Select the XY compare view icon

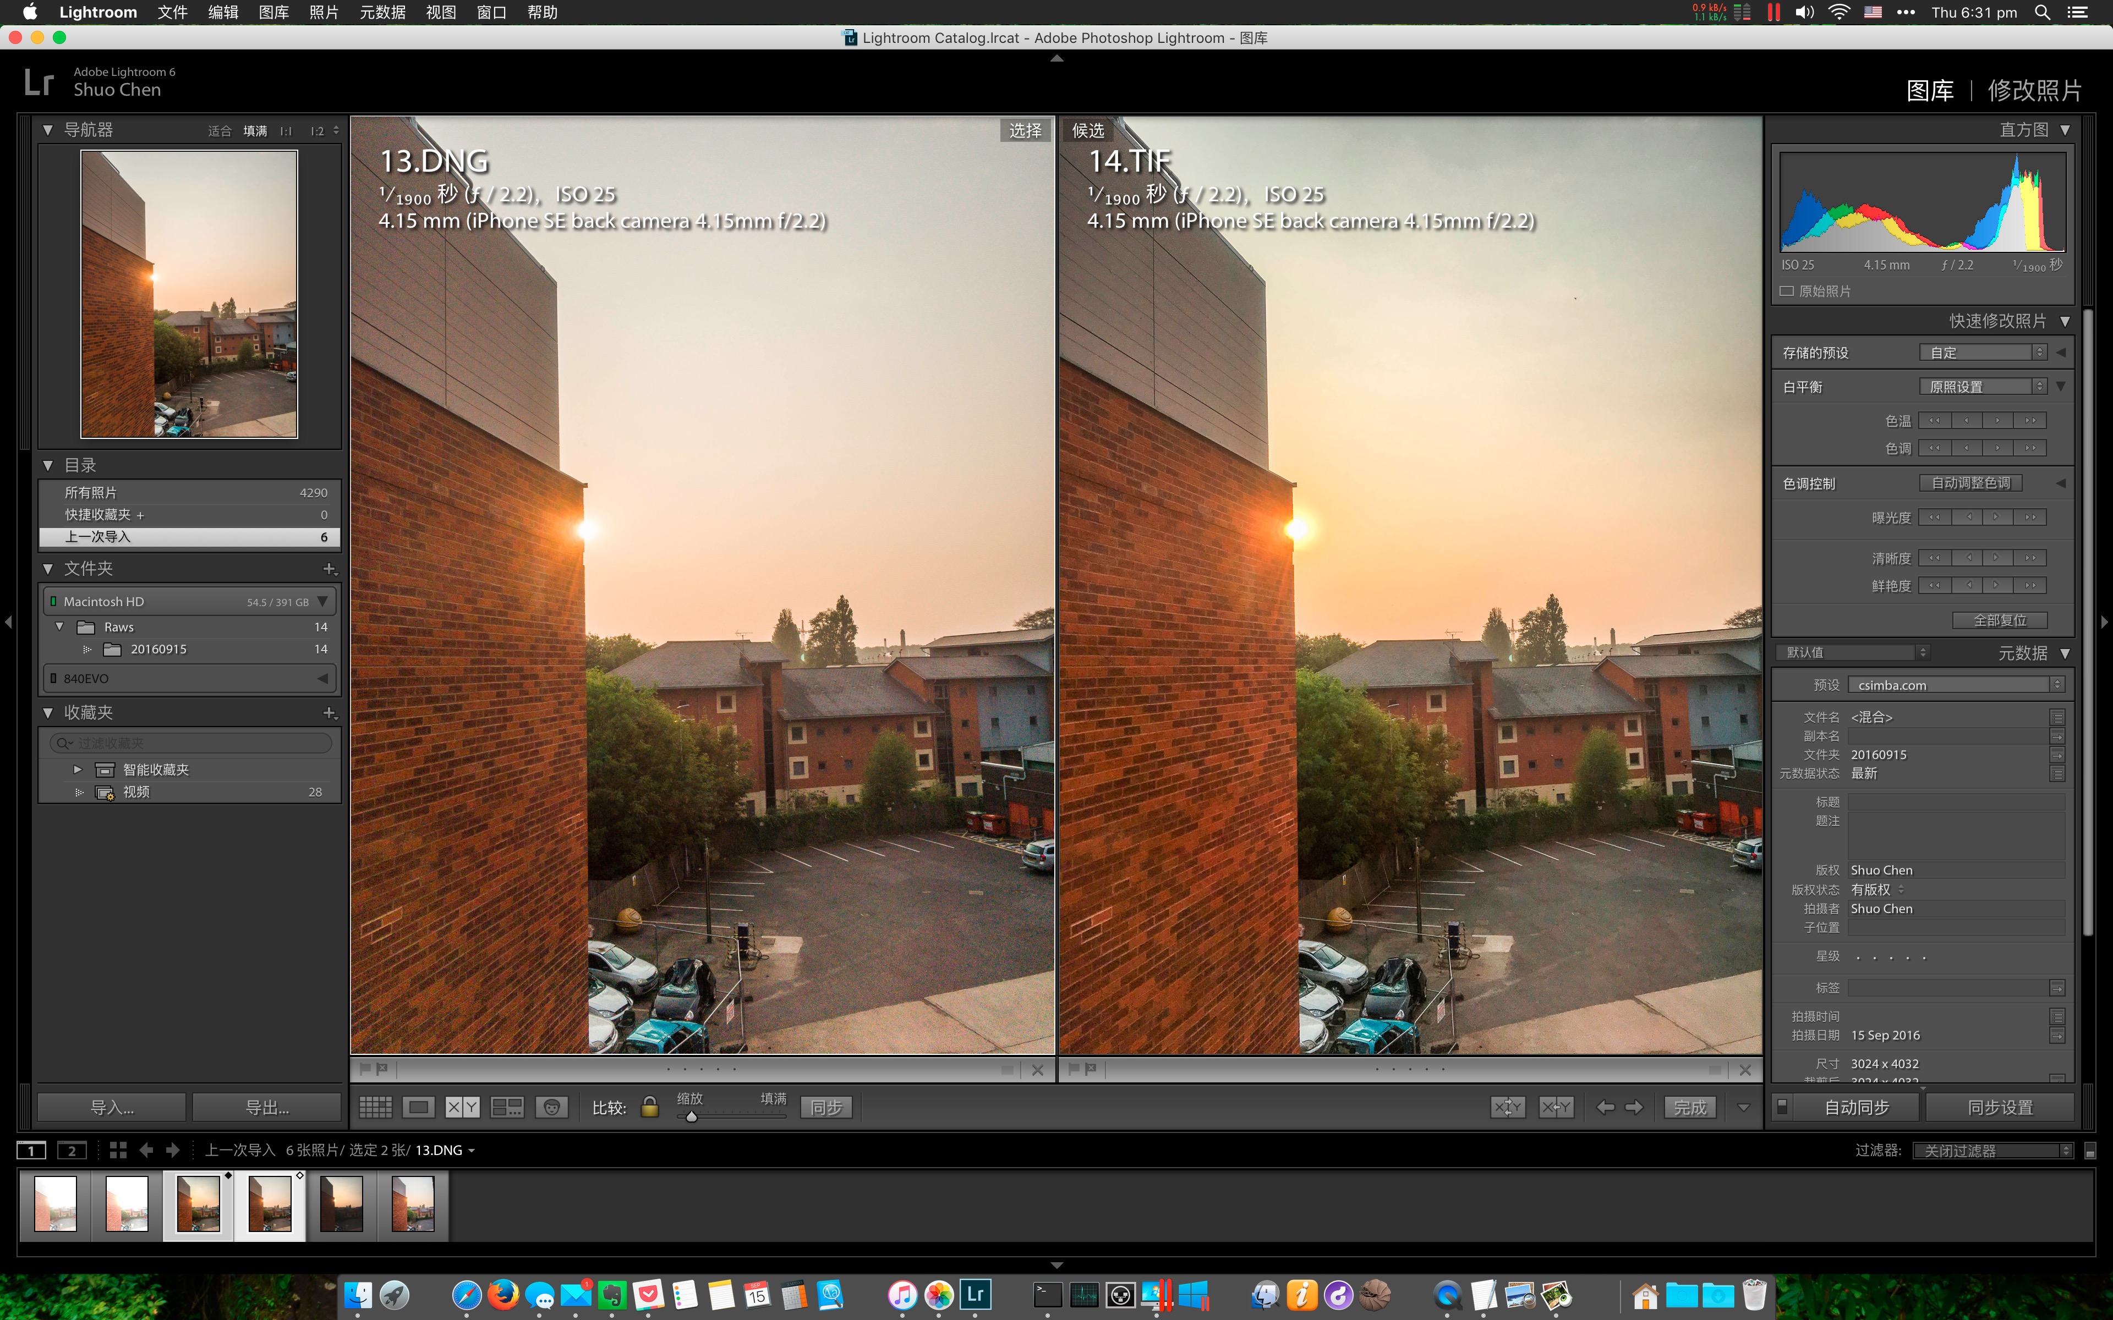462,1107
